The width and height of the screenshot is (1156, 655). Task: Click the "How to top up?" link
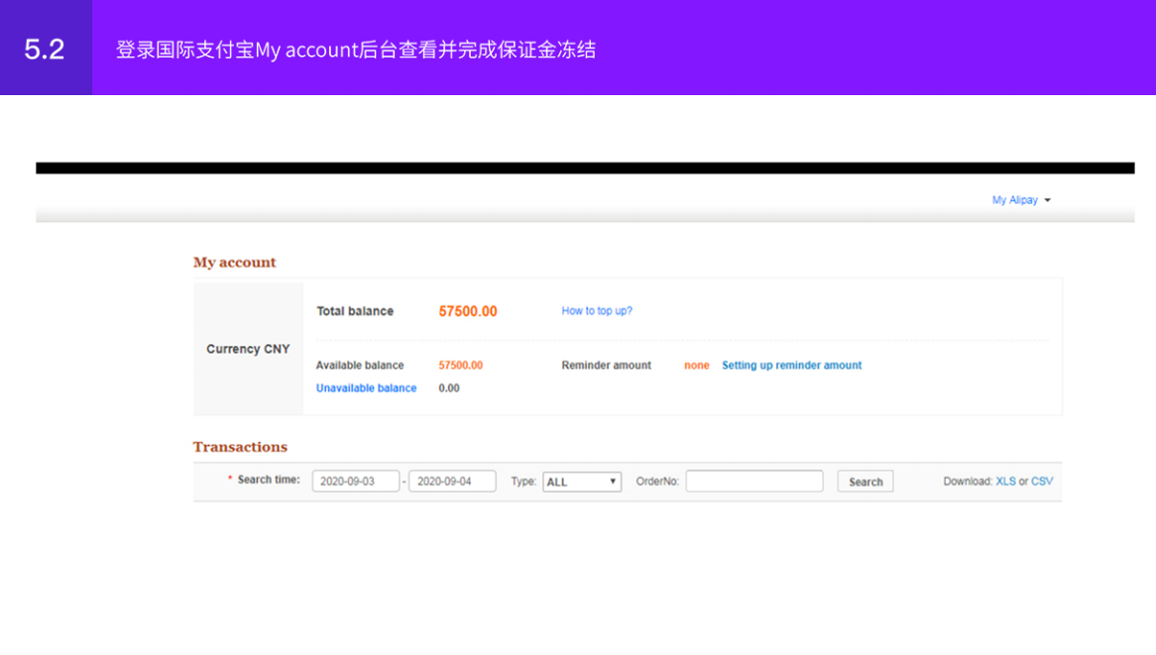point(597,310)
